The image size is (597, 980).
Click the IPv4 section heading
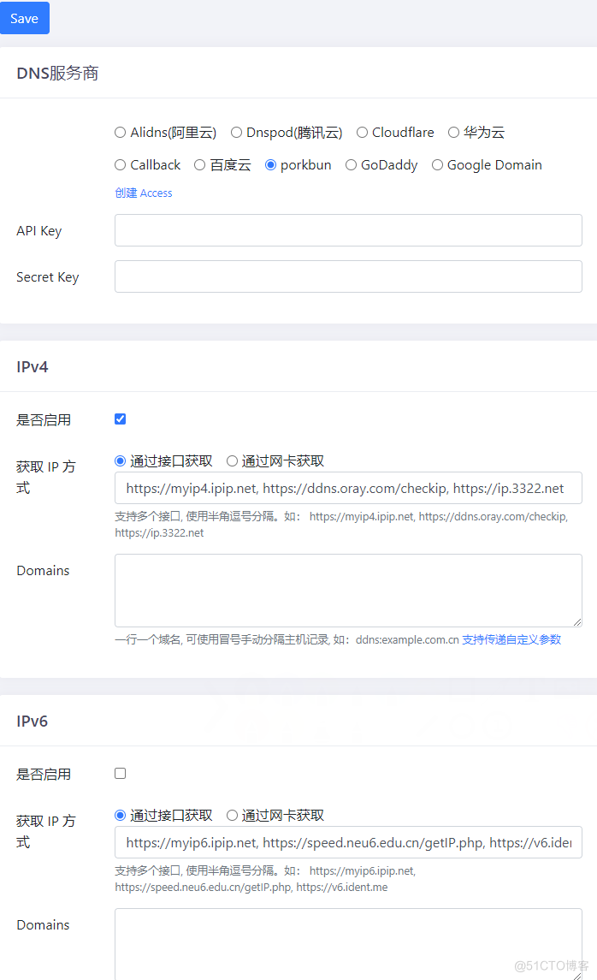coord(33,367)
